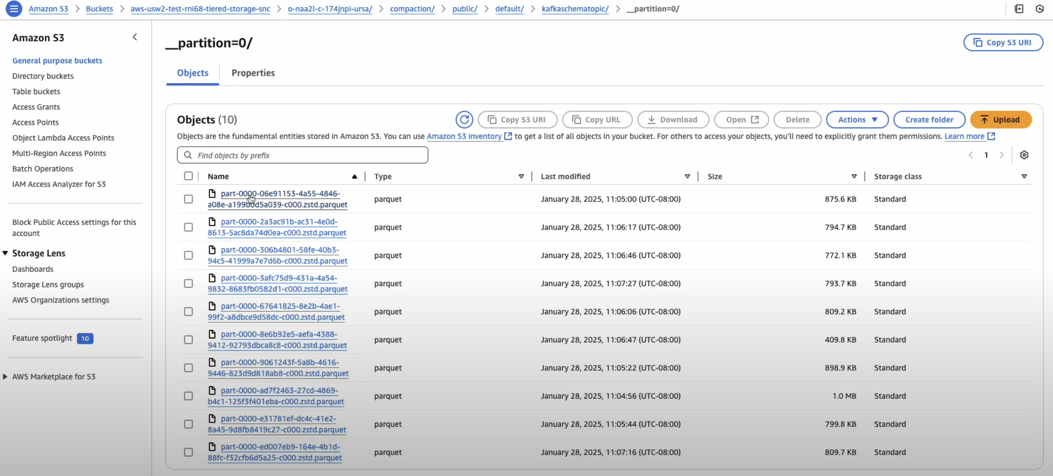The height and width of the screenshot is (476, 1053).
Task: Click next page arrow in pagination
Action: 1001,155
